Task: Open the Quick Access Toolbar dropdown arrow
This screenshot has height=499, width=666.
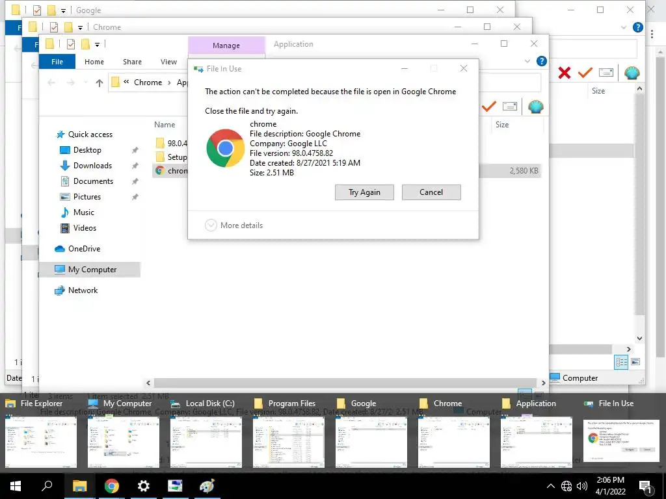Action: pos(98,44)
